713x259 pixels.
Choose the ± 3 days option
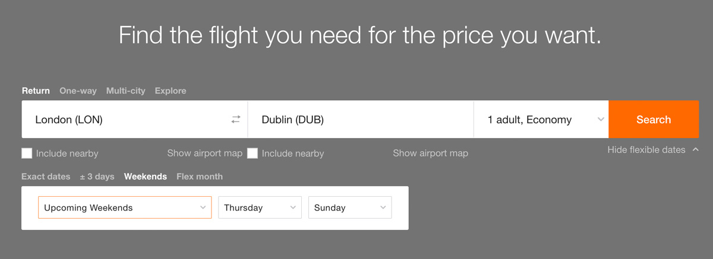(97, 177)
